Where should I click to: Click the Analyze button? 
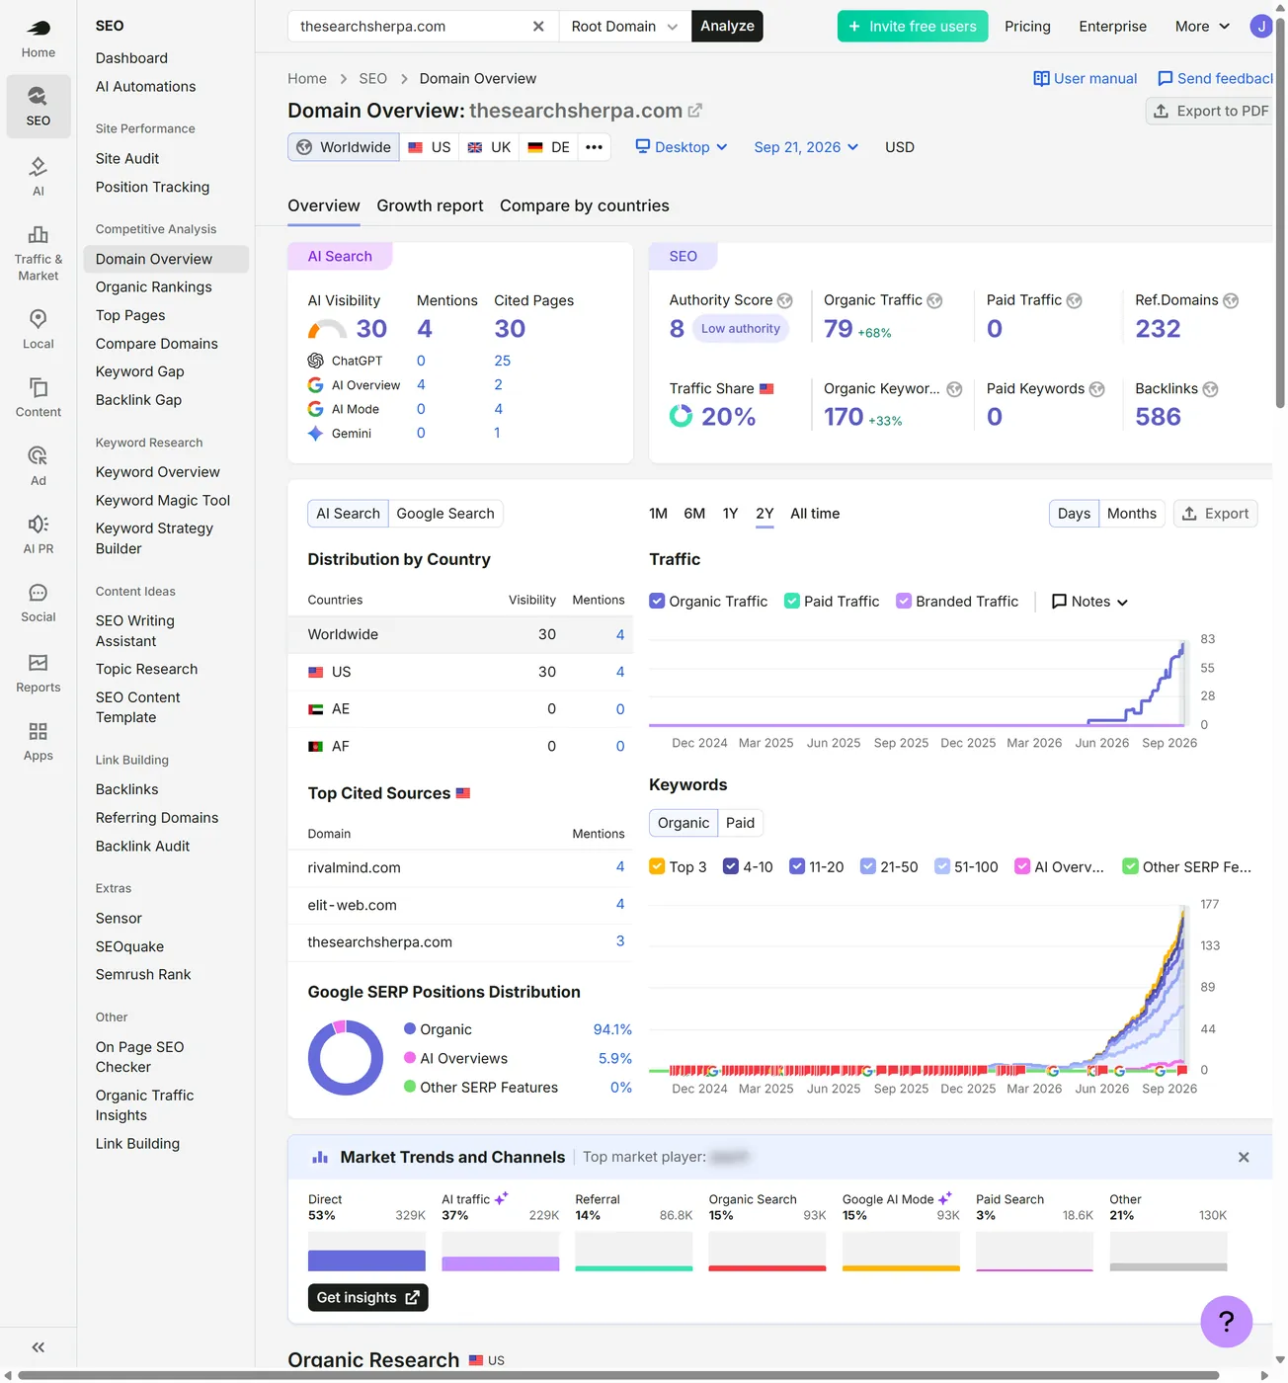click(727, 27)
